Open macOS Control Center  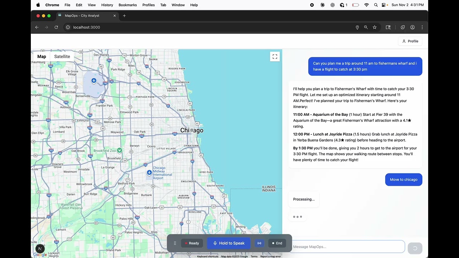coord(384,5)
